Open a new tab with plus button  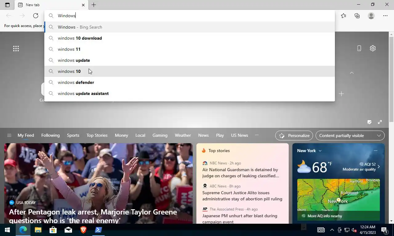pos(94,5)
